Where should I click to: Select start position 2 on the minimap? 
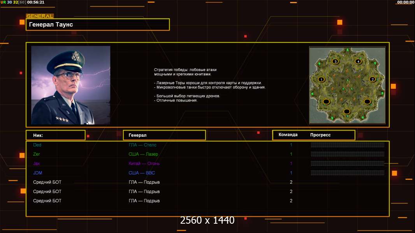pyautogui.click(x=372, y=79)
